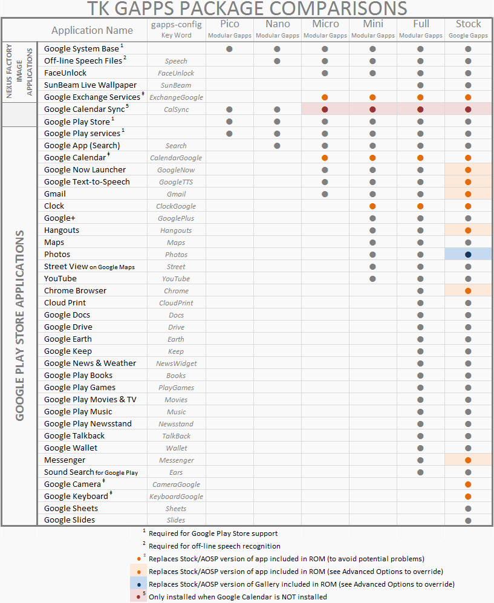Click the dark red Calendar Sync dot under Micro

(325, 109)
